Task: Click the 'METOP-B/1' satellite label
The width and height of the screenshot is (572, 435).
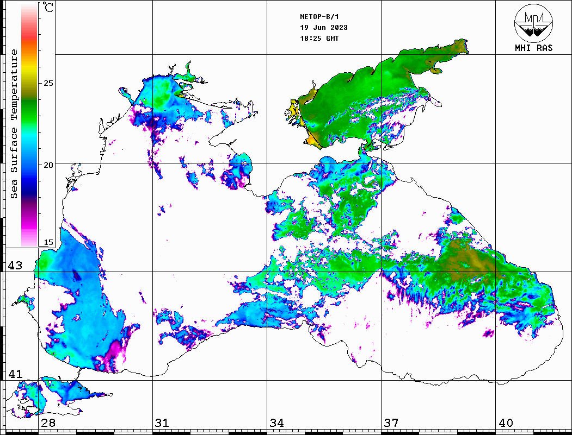Action: pos(319,17)
